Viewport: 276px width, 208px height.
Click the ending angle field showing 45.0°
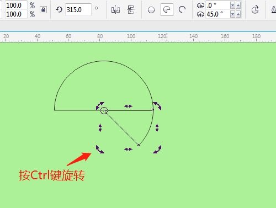217,14
